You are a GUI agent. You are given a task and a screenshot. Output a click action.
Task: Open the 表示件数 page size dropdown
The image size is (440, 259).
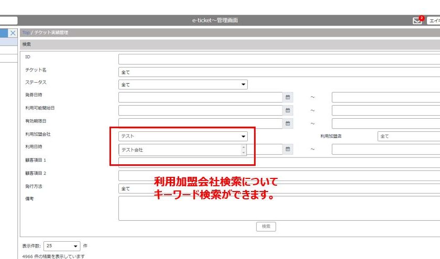coord(62,245)
